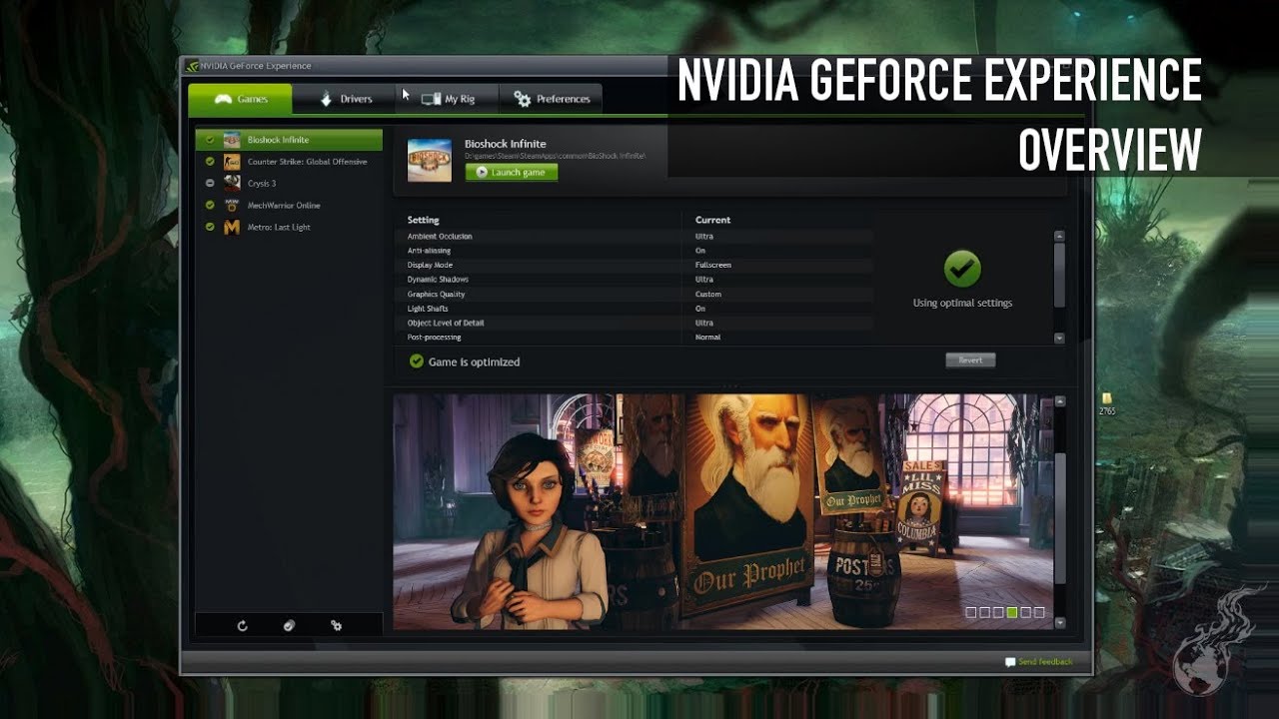The width and height of the screenshot is (1279, 719).
Task: Click the Game is optimized status text
Action: pos(474,361)
